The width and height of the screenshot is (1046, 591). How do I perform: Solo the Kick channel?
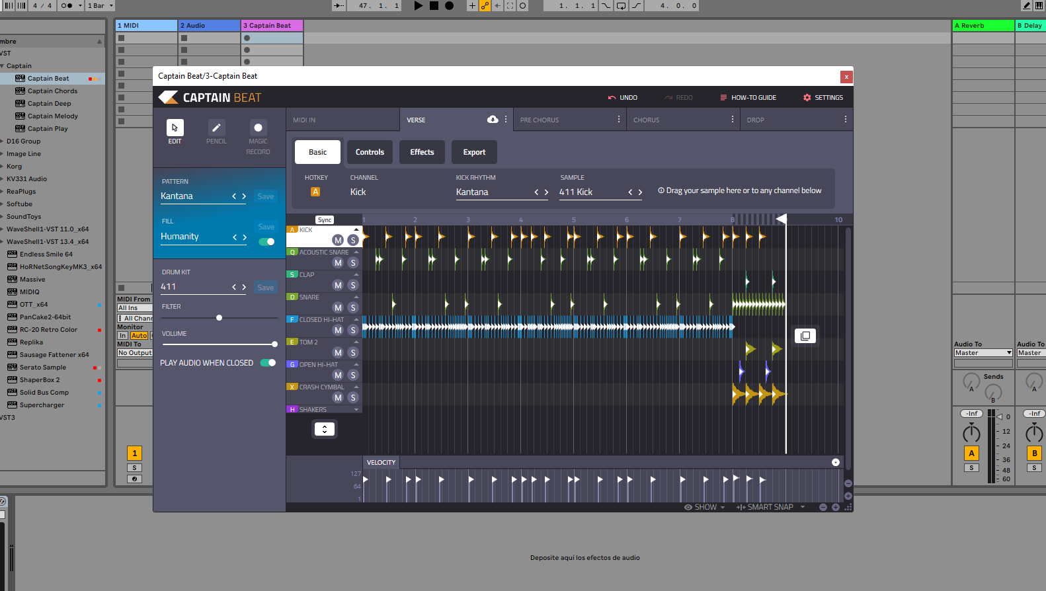[x=353, y=240]
